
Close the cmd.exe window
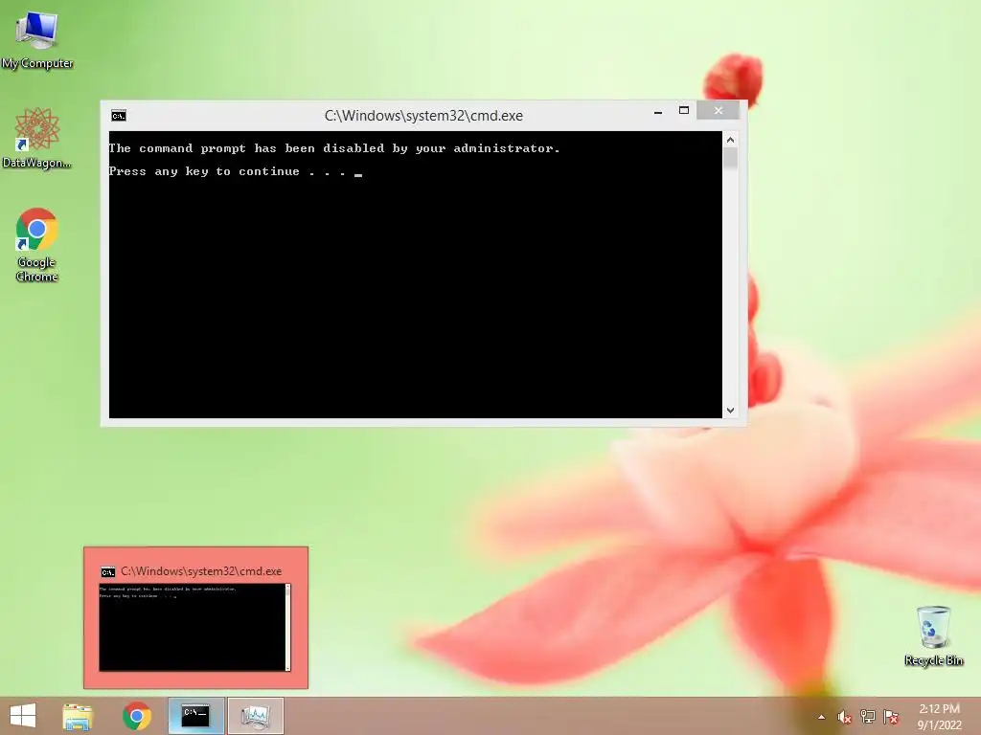click(719, 111)
